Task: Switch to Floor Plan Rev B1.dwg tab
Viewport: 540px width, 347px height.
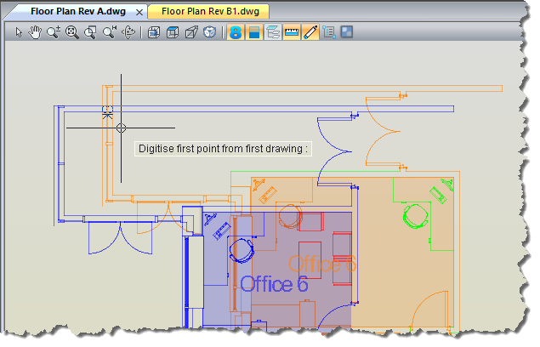Action: point(210,11)
